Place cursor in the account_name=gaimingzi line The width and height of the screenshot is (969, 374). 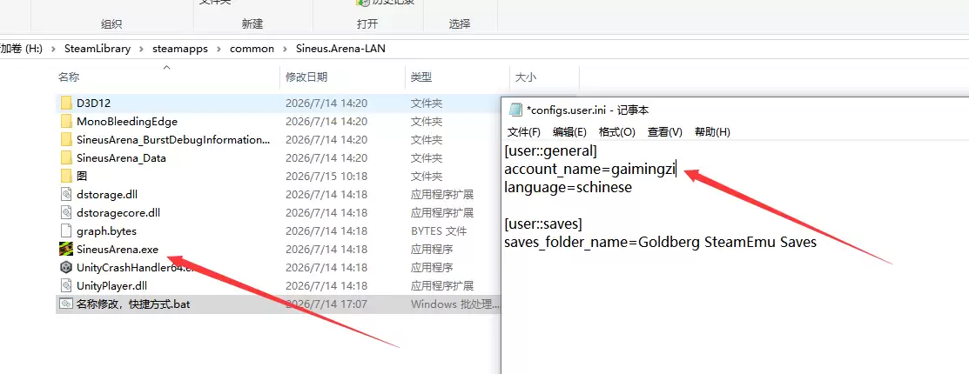[x=590, y=169]
